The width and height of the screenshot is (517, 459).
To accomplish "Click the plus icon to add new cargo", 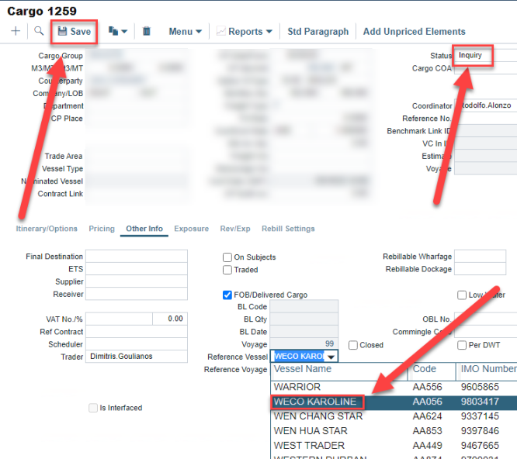I will click(x=16, y=32).
